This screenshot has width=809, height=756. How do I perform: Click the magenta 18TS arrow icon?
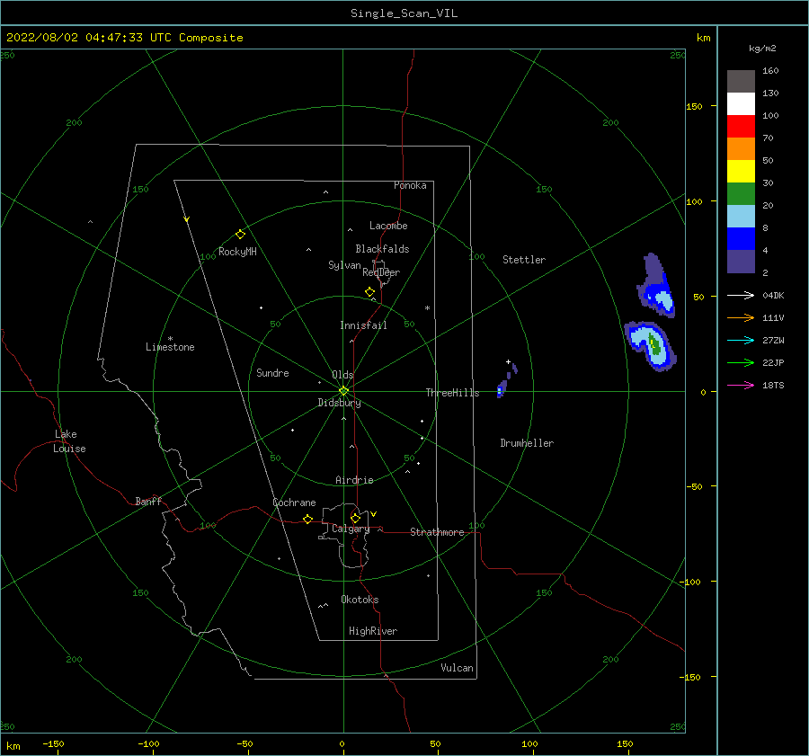741,385
